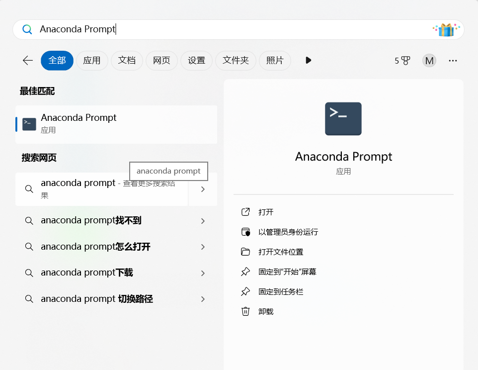This screenshot has height=370, width=478.
Task: Click web suggestion anaconda prompt找不到
Action: click(x=91, y=220)
